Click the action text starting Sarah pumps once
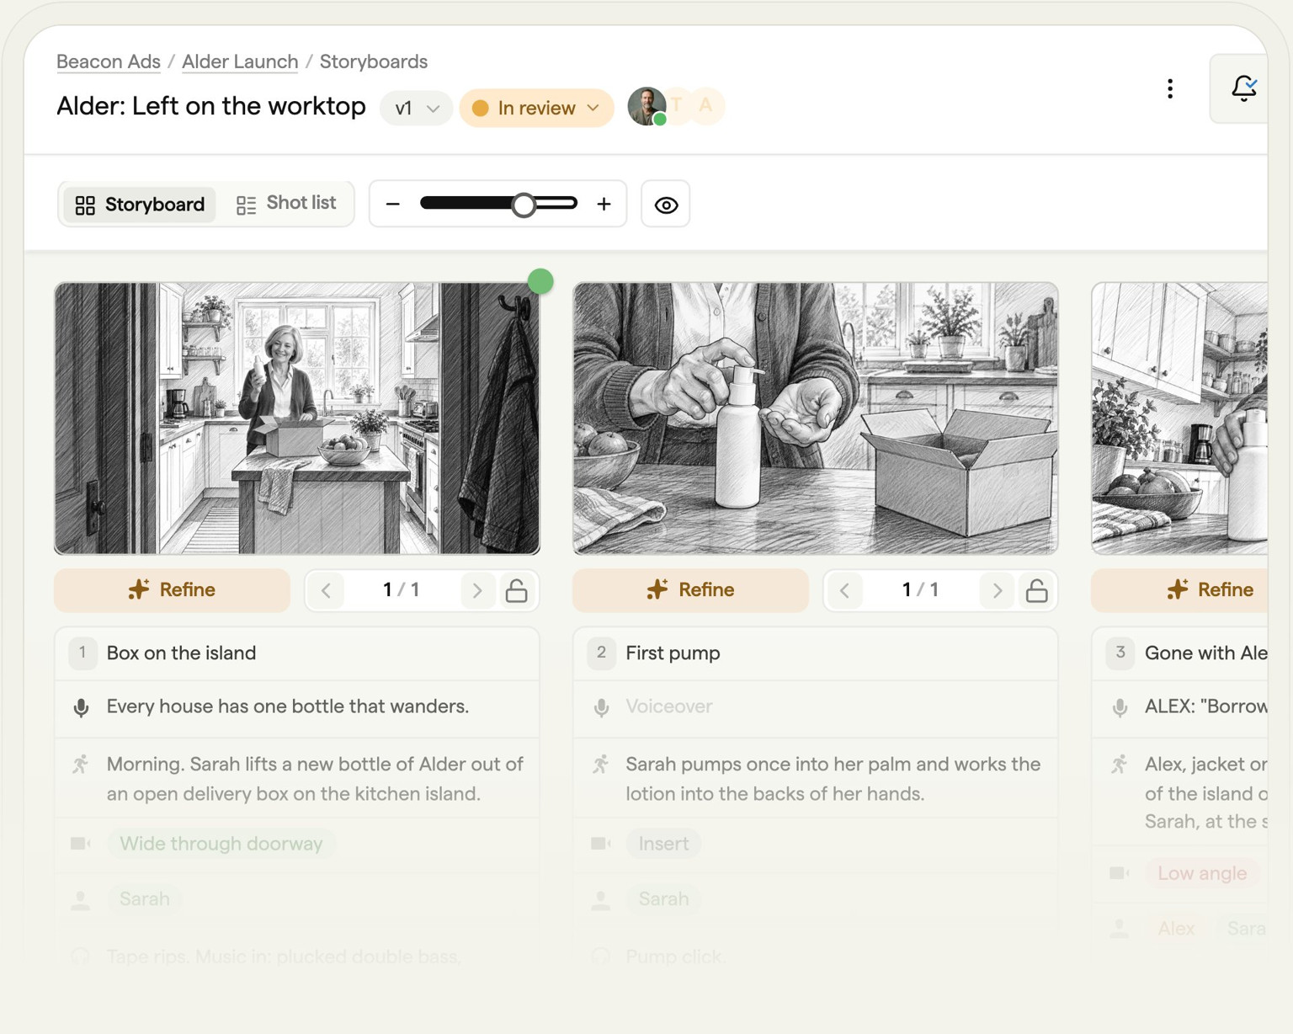The width and height of the screenshot is (1293, 1034). pos(833,779)
